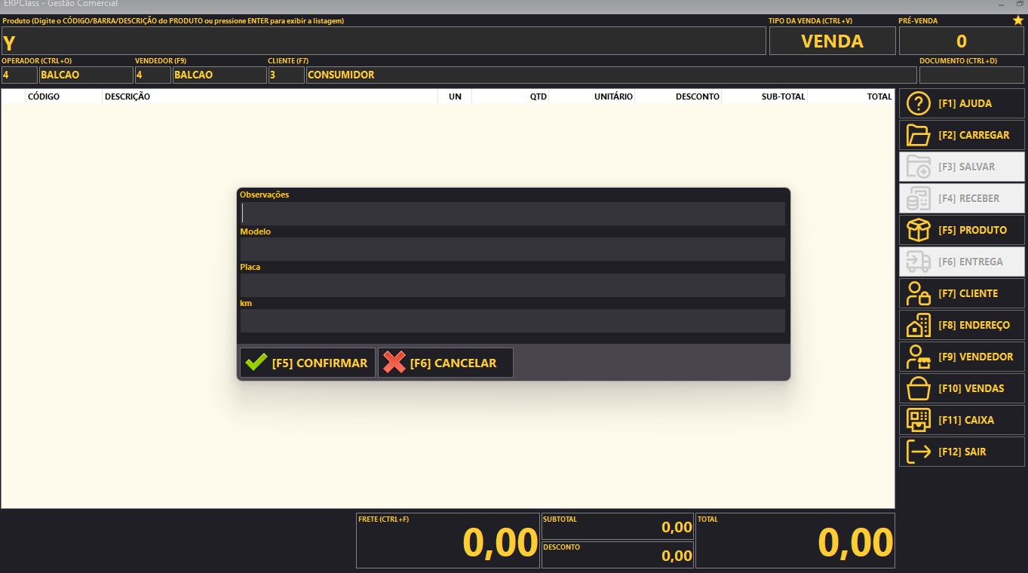
Task: Click the Documento field
Action: coord(971,75)
